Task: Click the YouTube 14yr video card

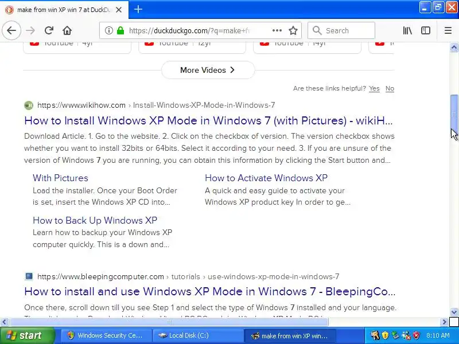Action: 307,48
